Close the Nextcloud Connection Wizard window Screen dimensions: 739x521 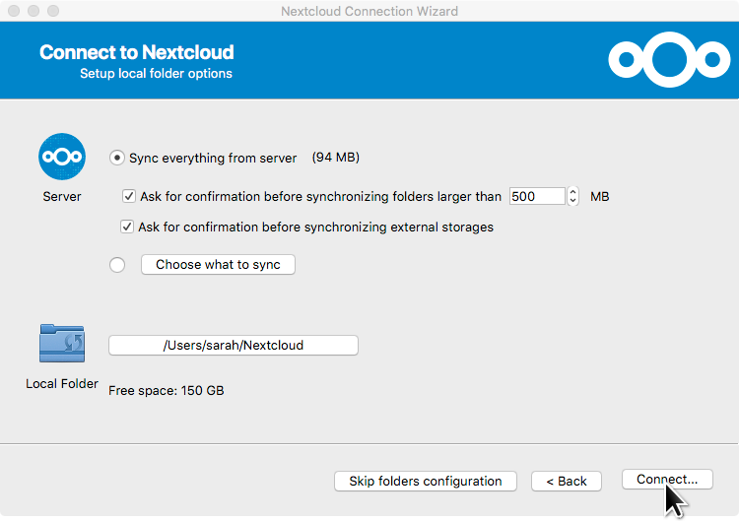coord(14,11)
